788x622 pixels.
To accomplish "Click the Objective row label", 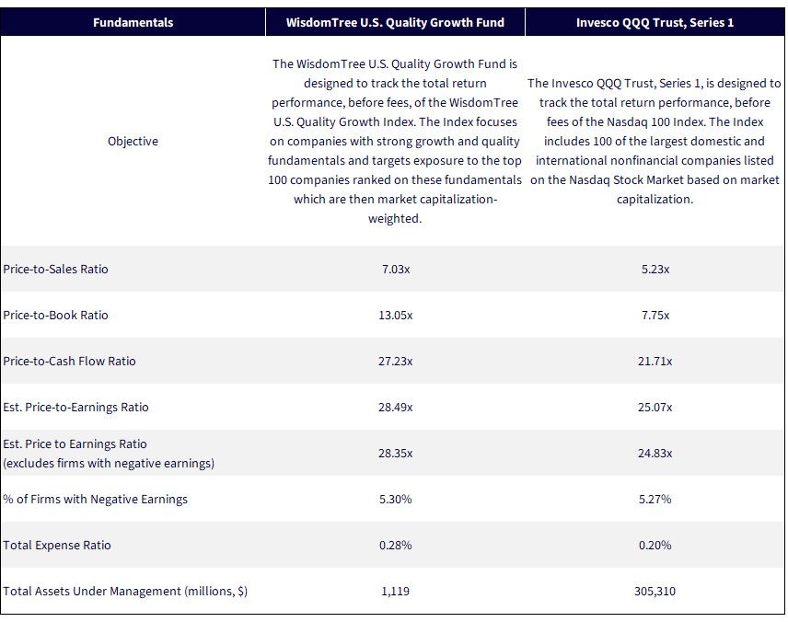I will pyautogui.click(x=133, y=141).
